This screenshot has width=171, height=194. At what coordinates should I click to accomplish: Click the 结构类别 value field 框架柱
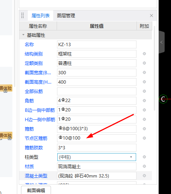(x=97, y=54)
